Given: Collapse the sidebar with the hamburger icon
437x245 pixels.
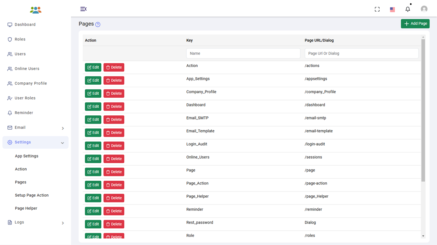Looking at the screenshot, I should (83, 9).
